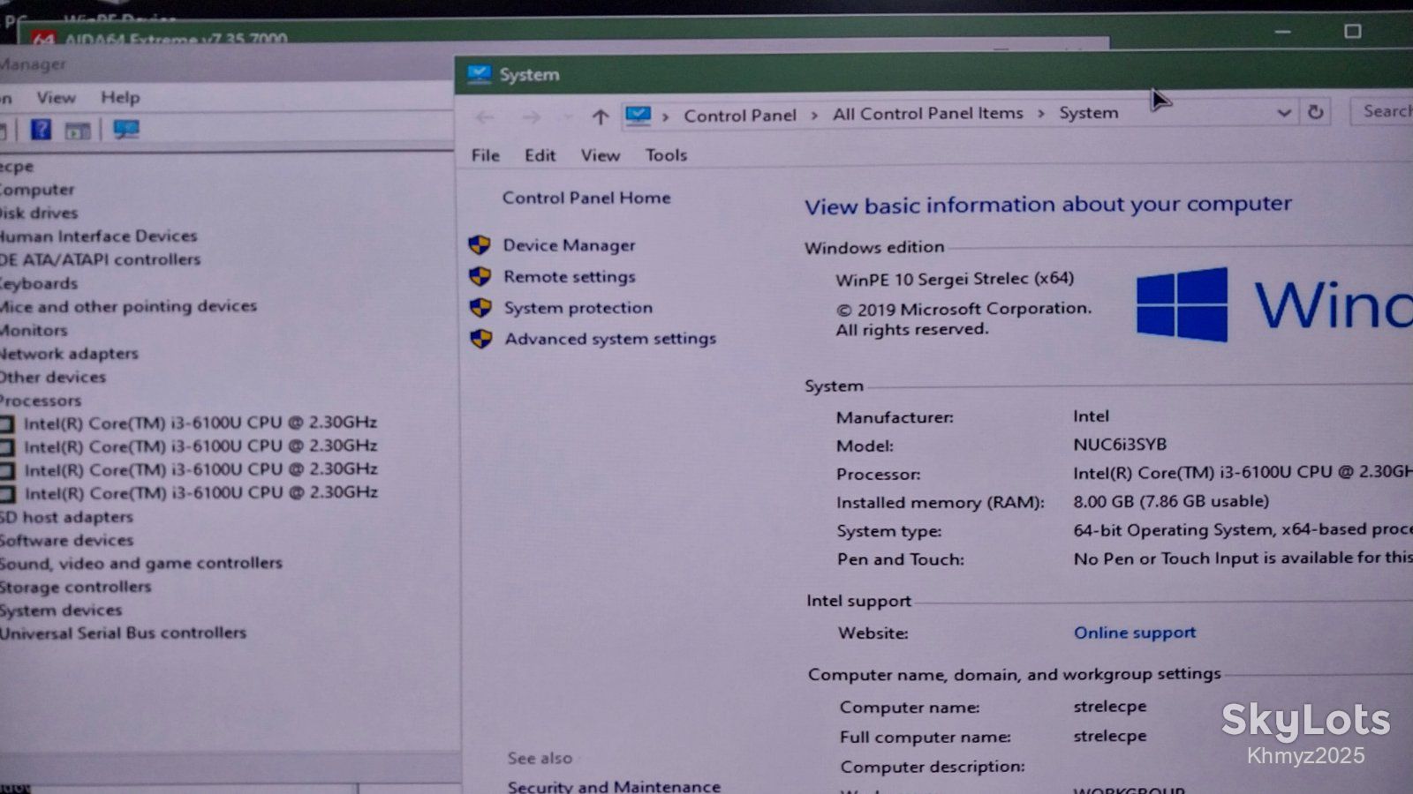Select Human Interface Devices in device tree
This screenshot has height=794, width=1413.
97,236
